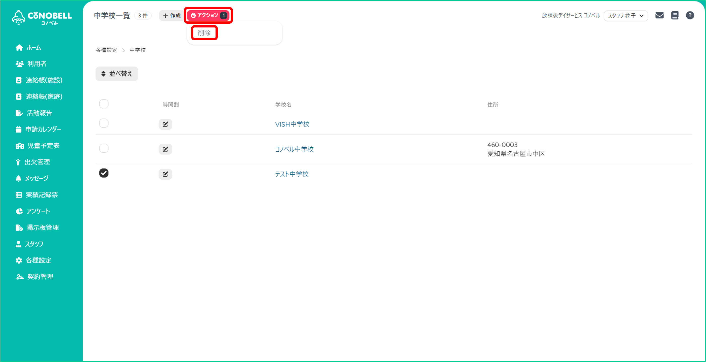Click the CONOBELL logo
The width and height of the screenshot is (706, 362).
[x=42, y=17]
